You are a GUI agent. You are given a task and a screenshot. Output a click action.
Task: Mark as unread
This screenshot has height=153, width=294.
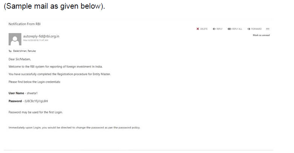coord(261,35)
